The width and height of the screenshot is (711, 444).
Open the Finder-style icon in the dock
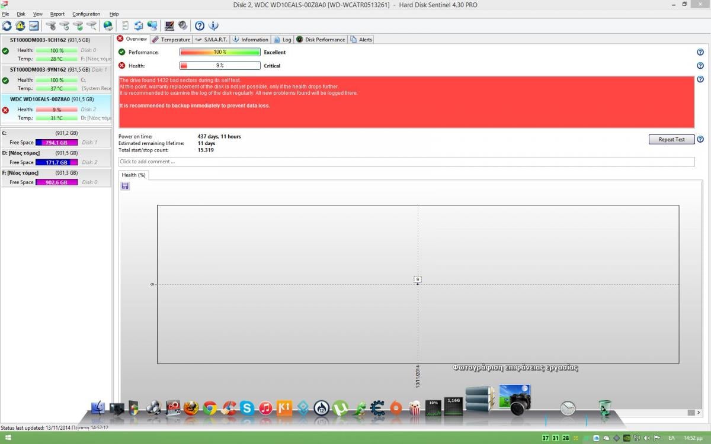click(x=98, y=407)
